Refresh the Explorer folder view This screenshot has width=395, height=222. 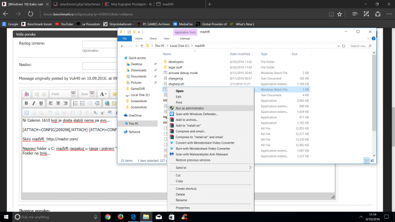pyautogui.click(x=344, y=46)
